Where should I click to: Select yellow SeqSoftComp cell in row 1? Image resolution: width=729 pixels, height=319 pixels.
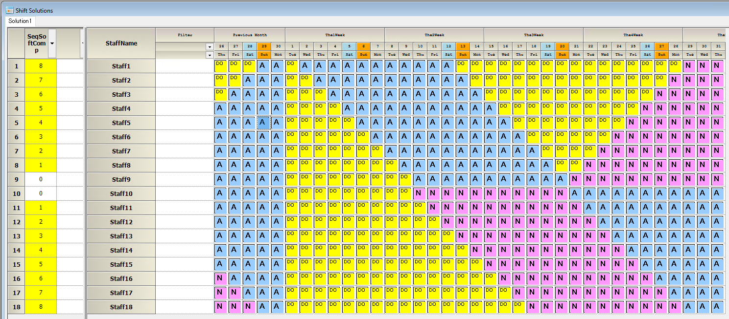point(41,66)
